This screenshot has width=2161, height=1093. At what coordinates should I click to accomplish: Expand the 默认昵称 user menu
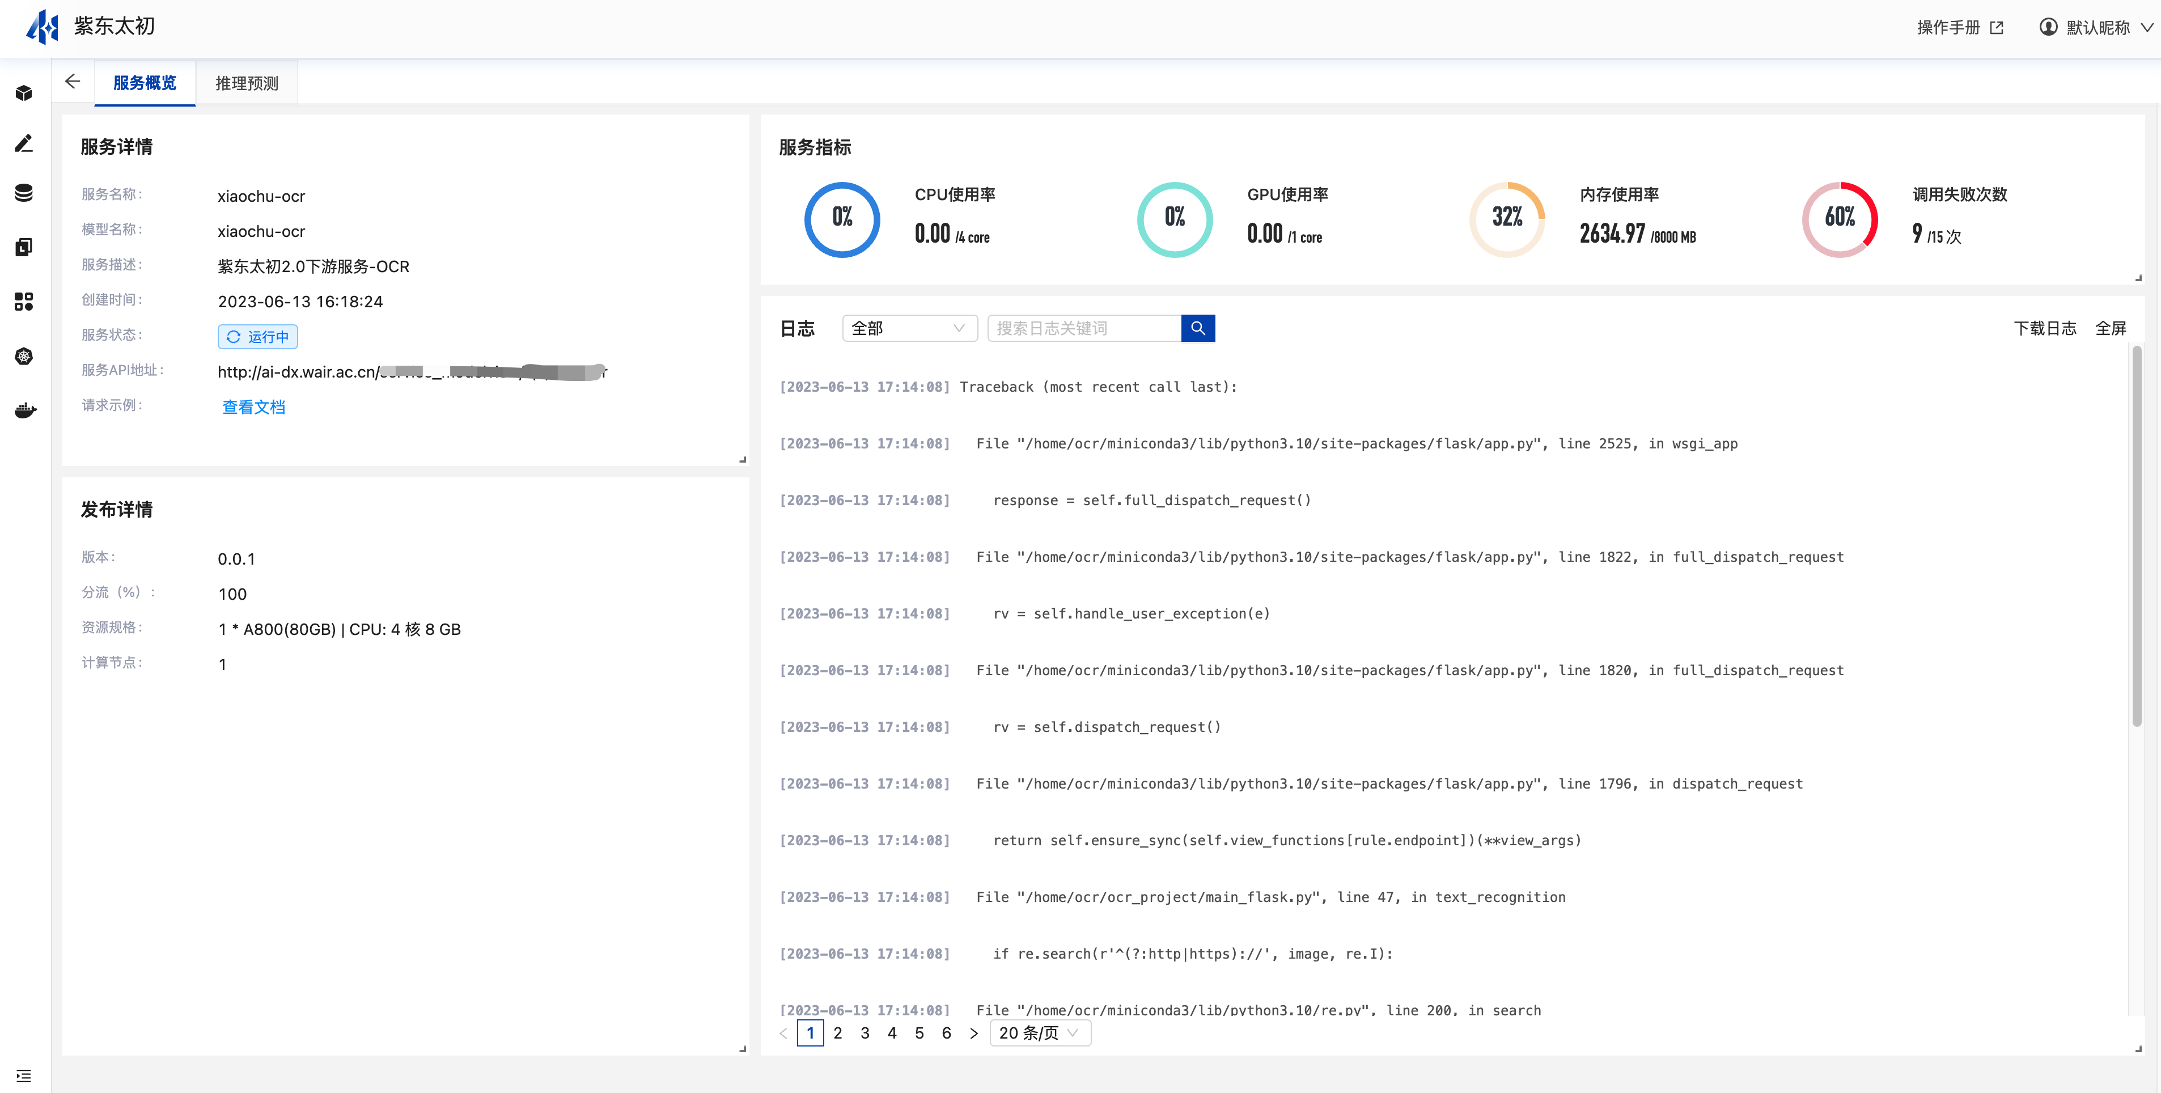coord(2098,28)
